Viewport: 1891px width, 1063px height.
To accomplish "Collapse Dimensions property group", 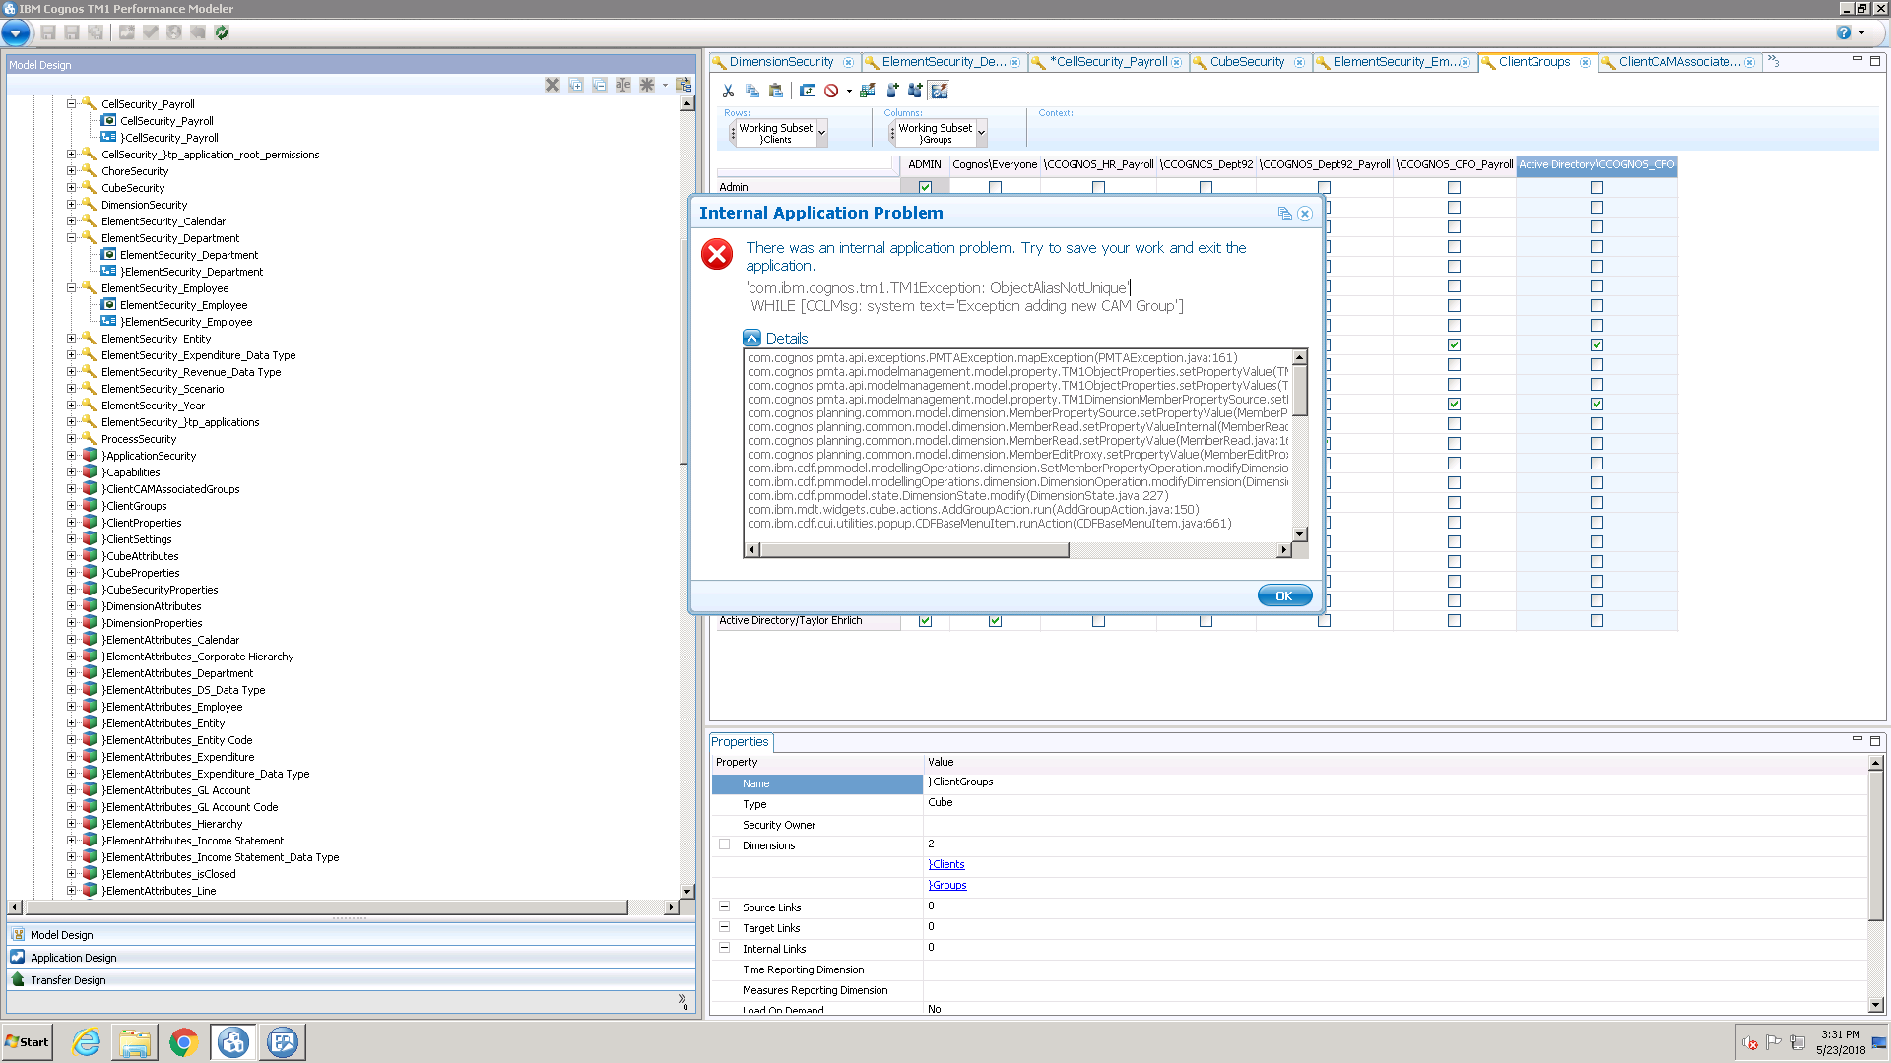I will point(724,844).
